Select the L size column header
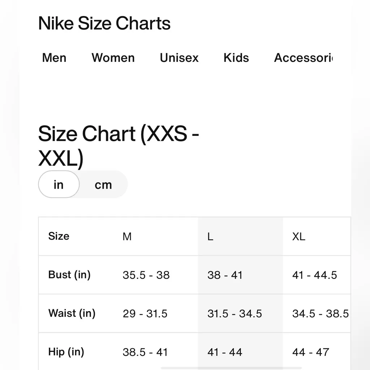The height and width of the screenshot is (370, 370). [210, 237]
